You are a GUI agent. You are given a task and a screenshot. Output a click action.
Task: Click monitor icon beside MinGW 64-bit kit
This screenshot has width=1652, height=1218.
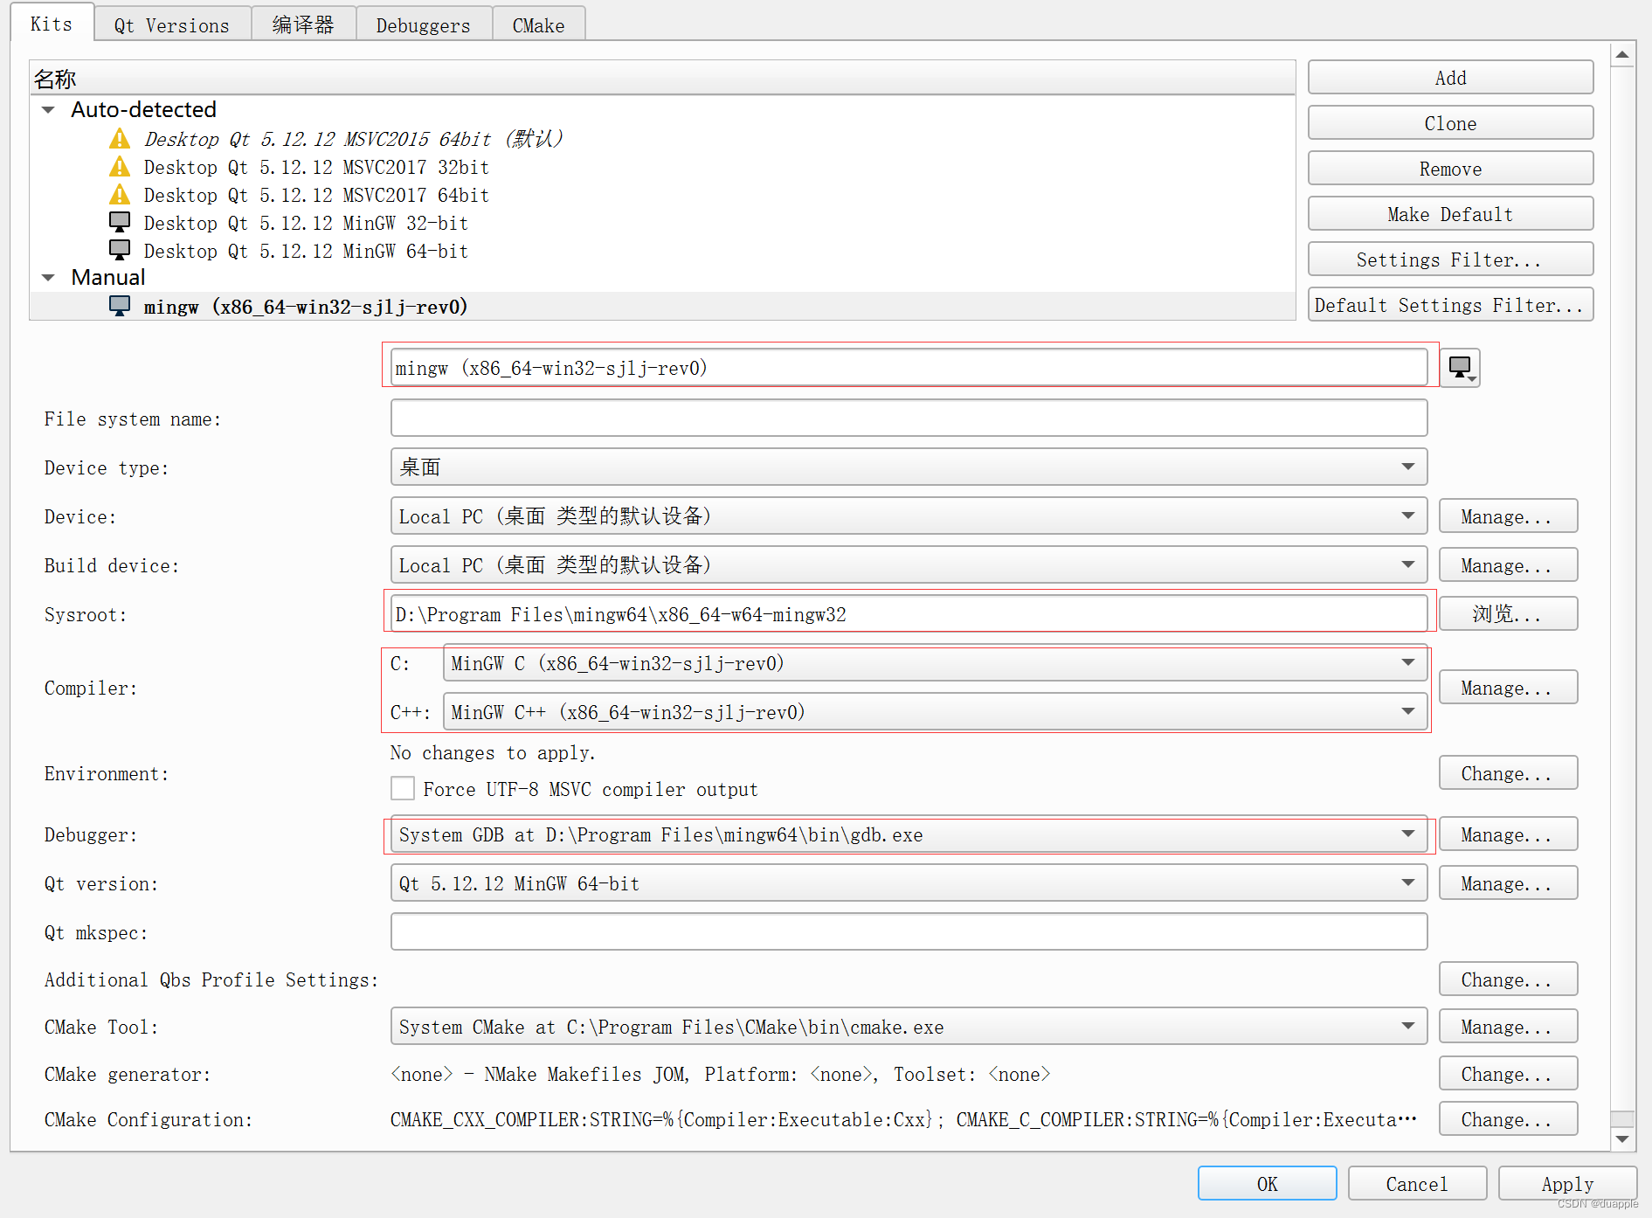[120, 251]
